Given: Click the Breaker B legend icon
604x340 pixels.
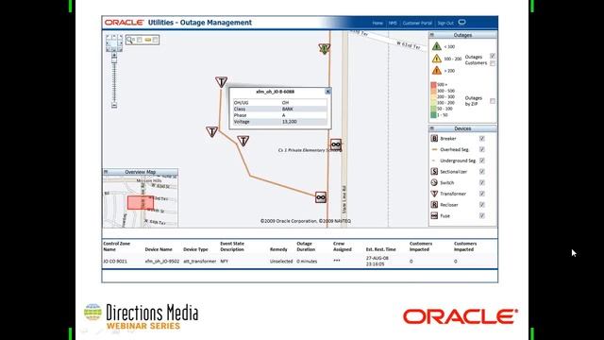Looking at the screenshot, I should (x=434, y=138).
